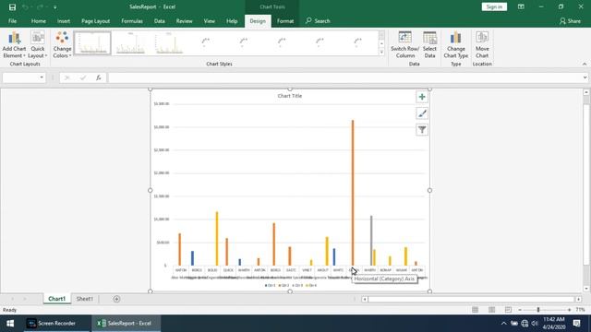Click the Share button

click(x=570, y=21)
